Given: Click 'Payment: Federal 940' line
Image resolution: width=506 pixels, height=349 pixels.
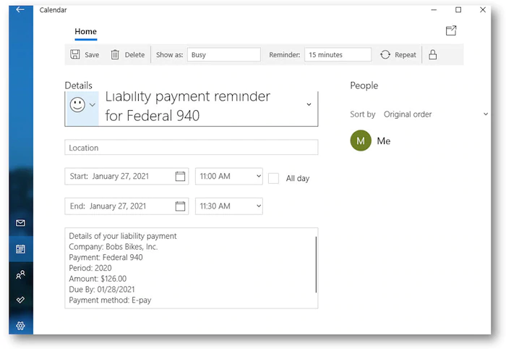Looking at the screenshot, I should (x=106, y=258).
